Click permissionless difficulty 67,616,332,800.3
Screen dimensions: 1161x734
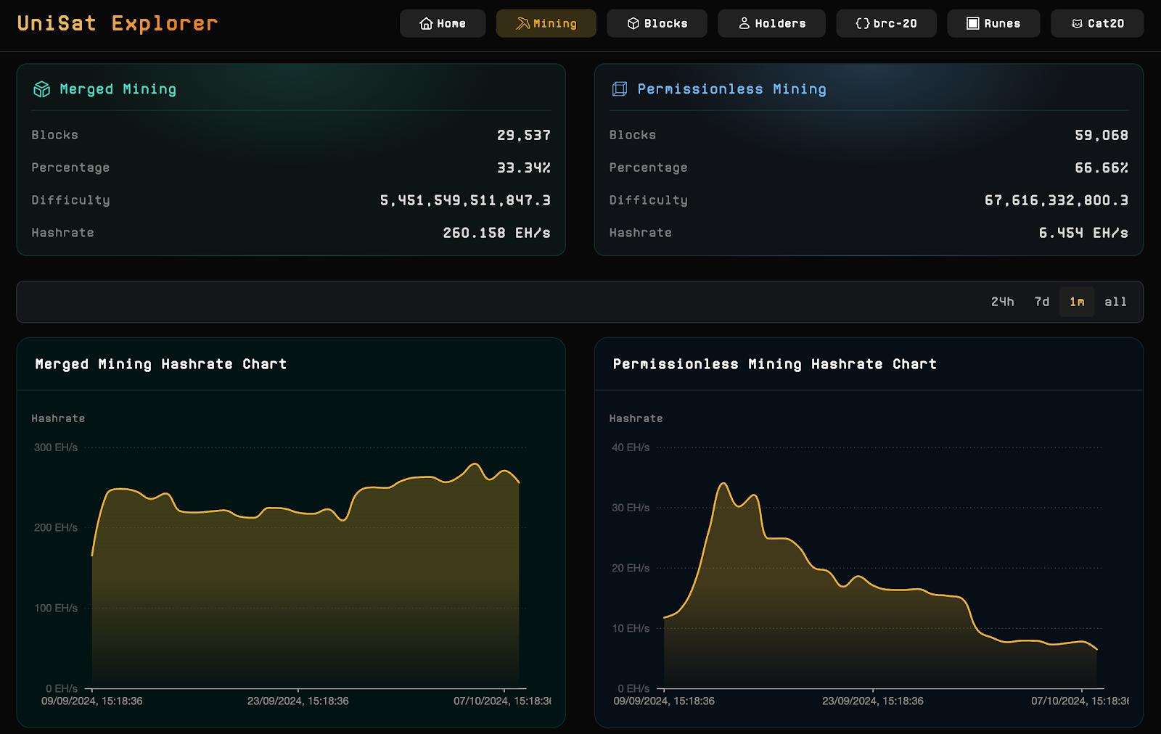point(1057,200)
